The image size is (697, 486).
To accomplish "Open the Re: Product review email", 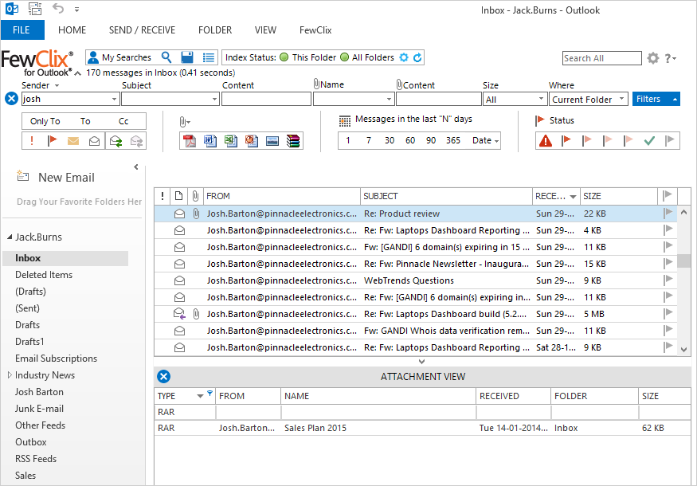I will tap(415, 214).
